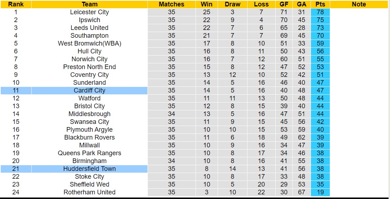Viewport: 390px width, 199px height.
Task: Click the Note column header
Action: coord(359,4)
